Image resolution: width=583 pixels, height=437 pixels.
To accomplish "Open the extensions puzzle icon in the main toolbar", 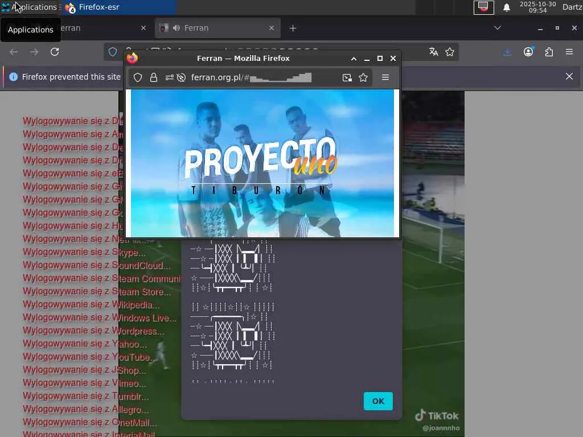I will click(549, 52).
